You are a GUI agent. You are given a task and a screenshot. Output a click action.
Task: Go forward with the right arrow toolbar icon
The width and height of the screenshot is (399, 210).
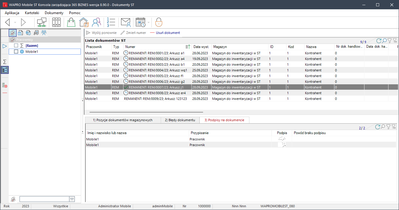click(23, 22)
